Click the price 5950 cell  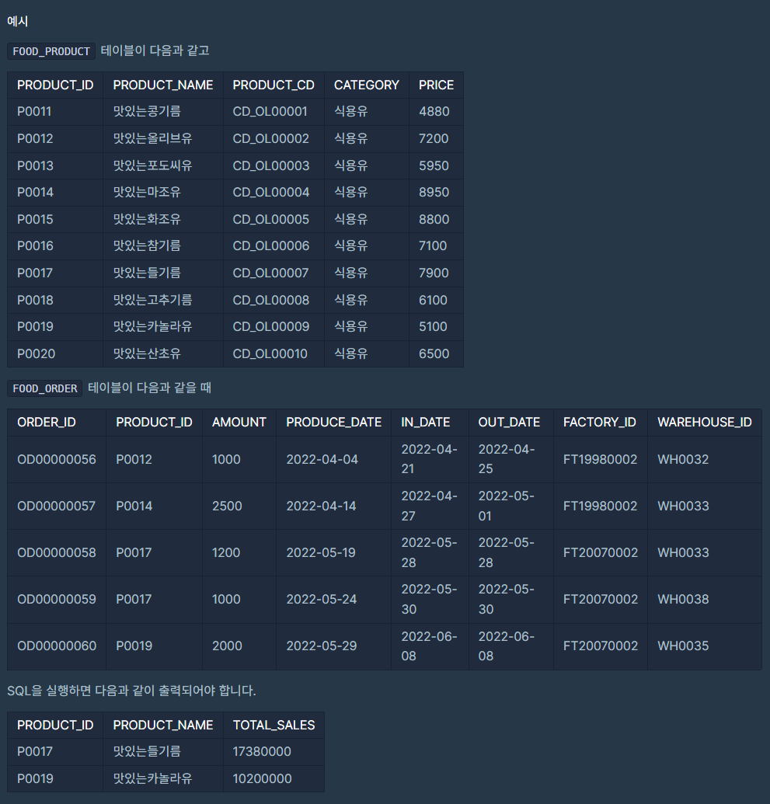pos(434,165)
